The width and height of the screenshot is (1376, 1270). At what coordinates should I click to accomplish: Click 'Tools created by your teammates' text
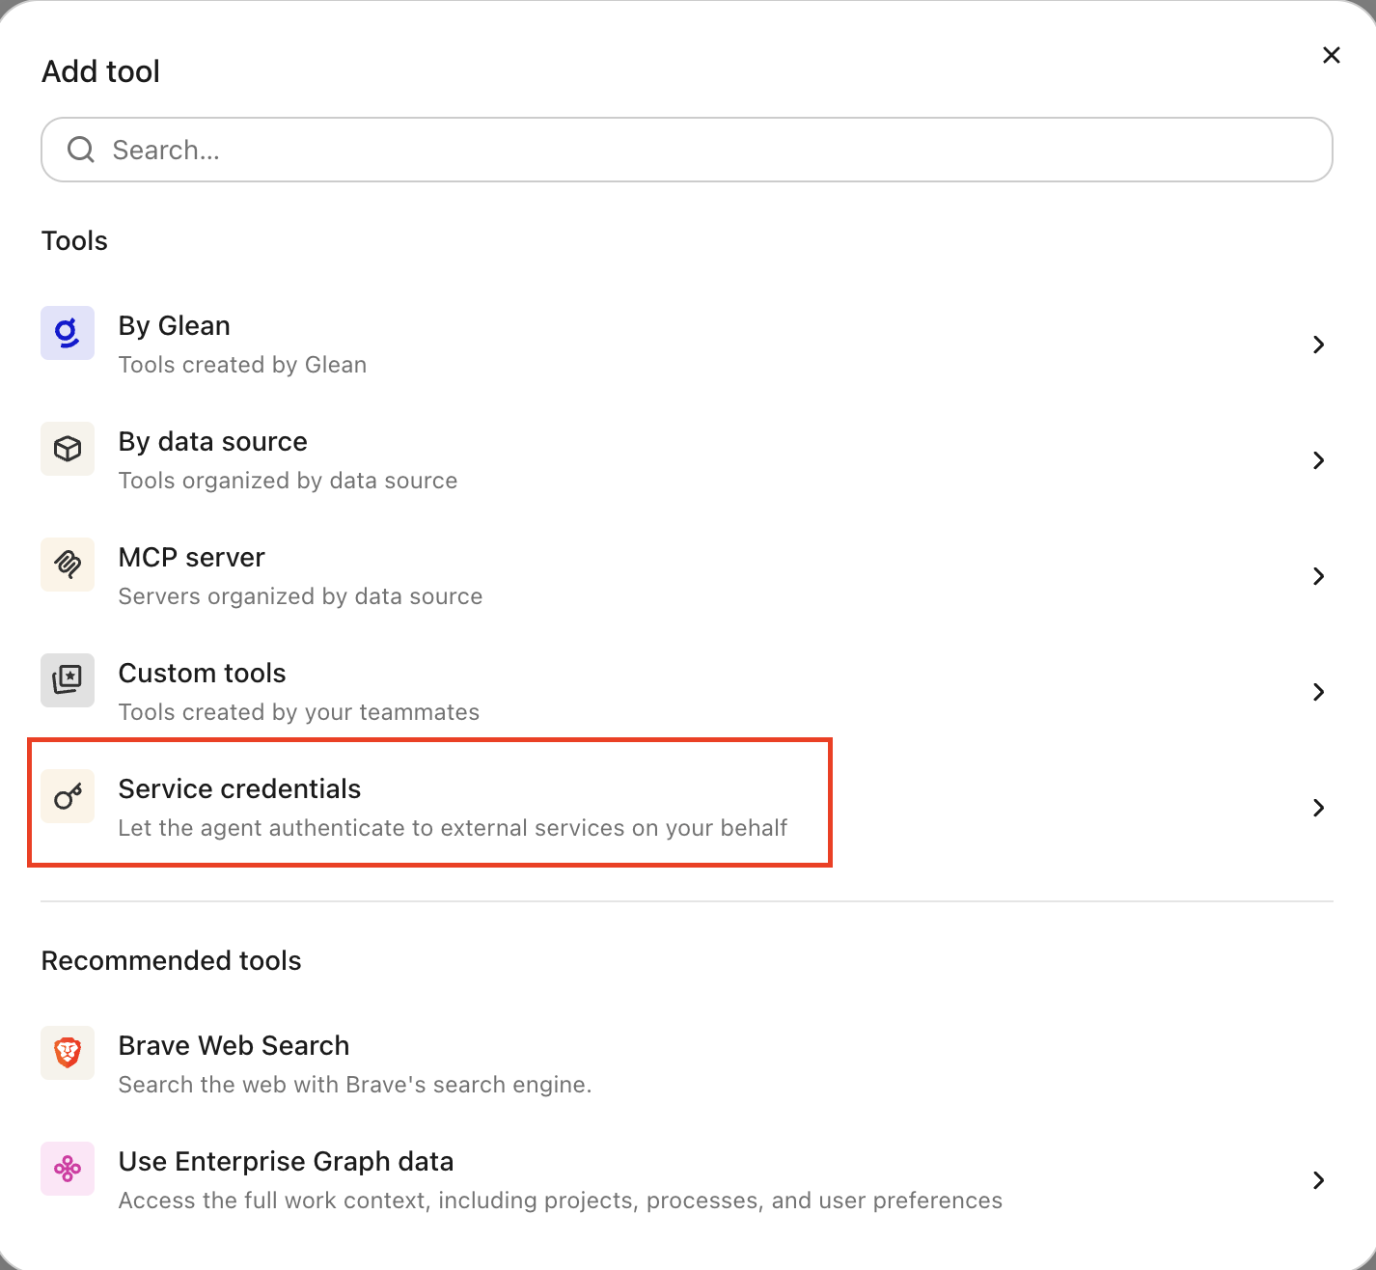[x=298, y=712]
